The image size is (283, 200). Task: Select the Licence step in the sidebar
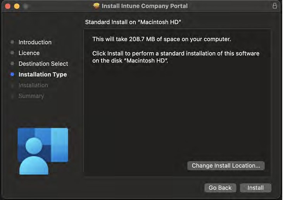[29, 53]
